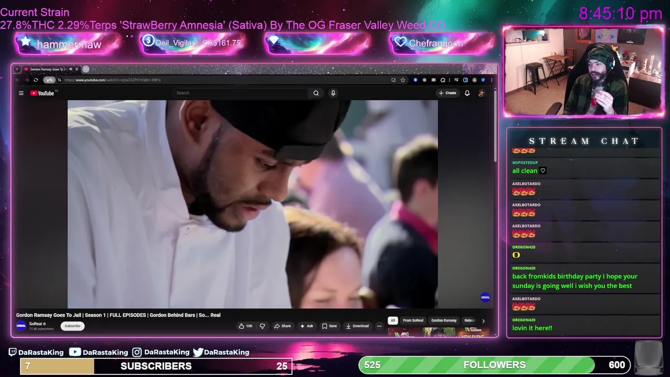This screenshot has height=377, width=670.
Task: Open the browser tab search dropdown
Action: (17, 69)
